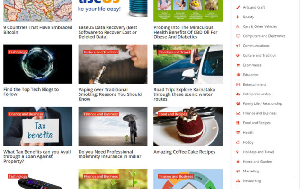Image resolution: width=303 pixels, height=189 pixels.
Task: Read the CBD Oil health benefits article
Action: pos(186,32)
